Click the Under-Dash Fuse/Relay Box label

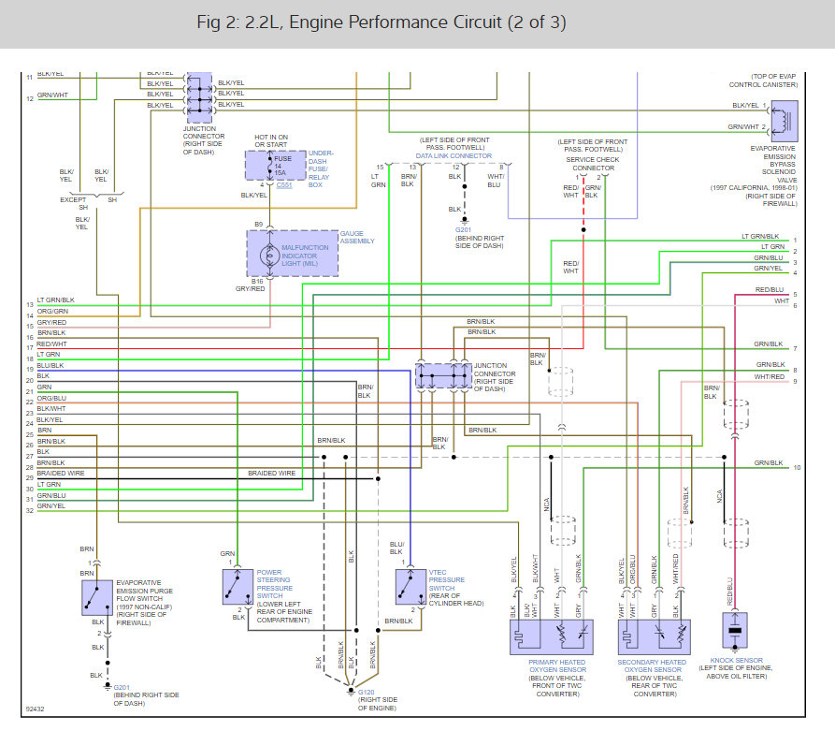pos(321,168)
